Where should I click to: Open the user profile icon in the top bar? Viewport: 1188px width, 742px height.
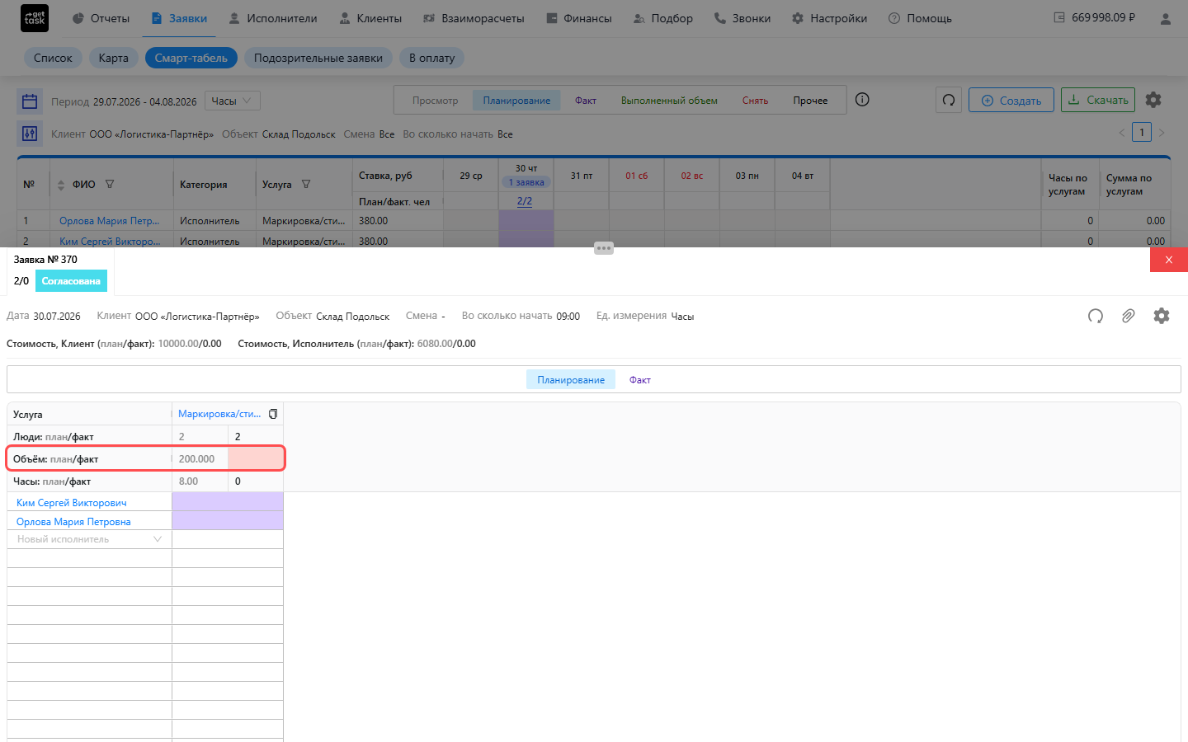[1166, 18]
